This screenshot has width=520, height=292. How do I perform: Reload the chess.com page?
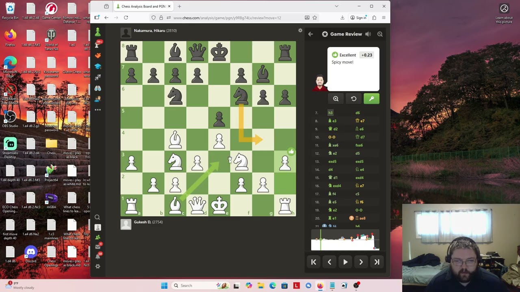(126, 18)
